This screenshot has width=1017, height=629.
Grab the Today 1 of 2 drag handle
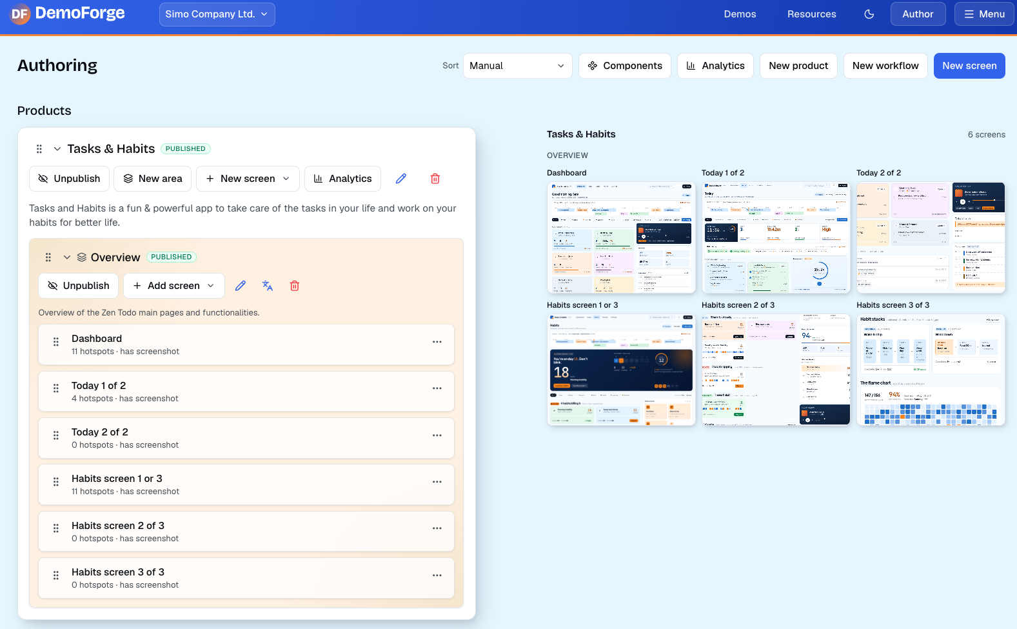click(56, 388)
